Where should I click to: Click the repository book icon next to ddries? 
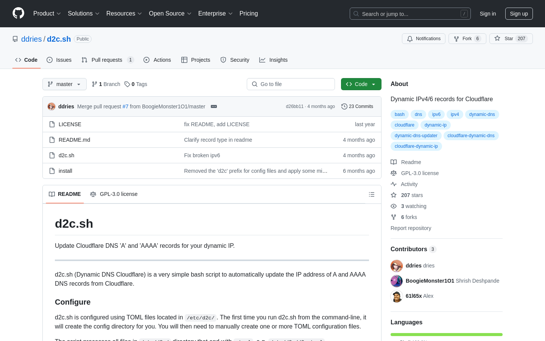point(15,39)
